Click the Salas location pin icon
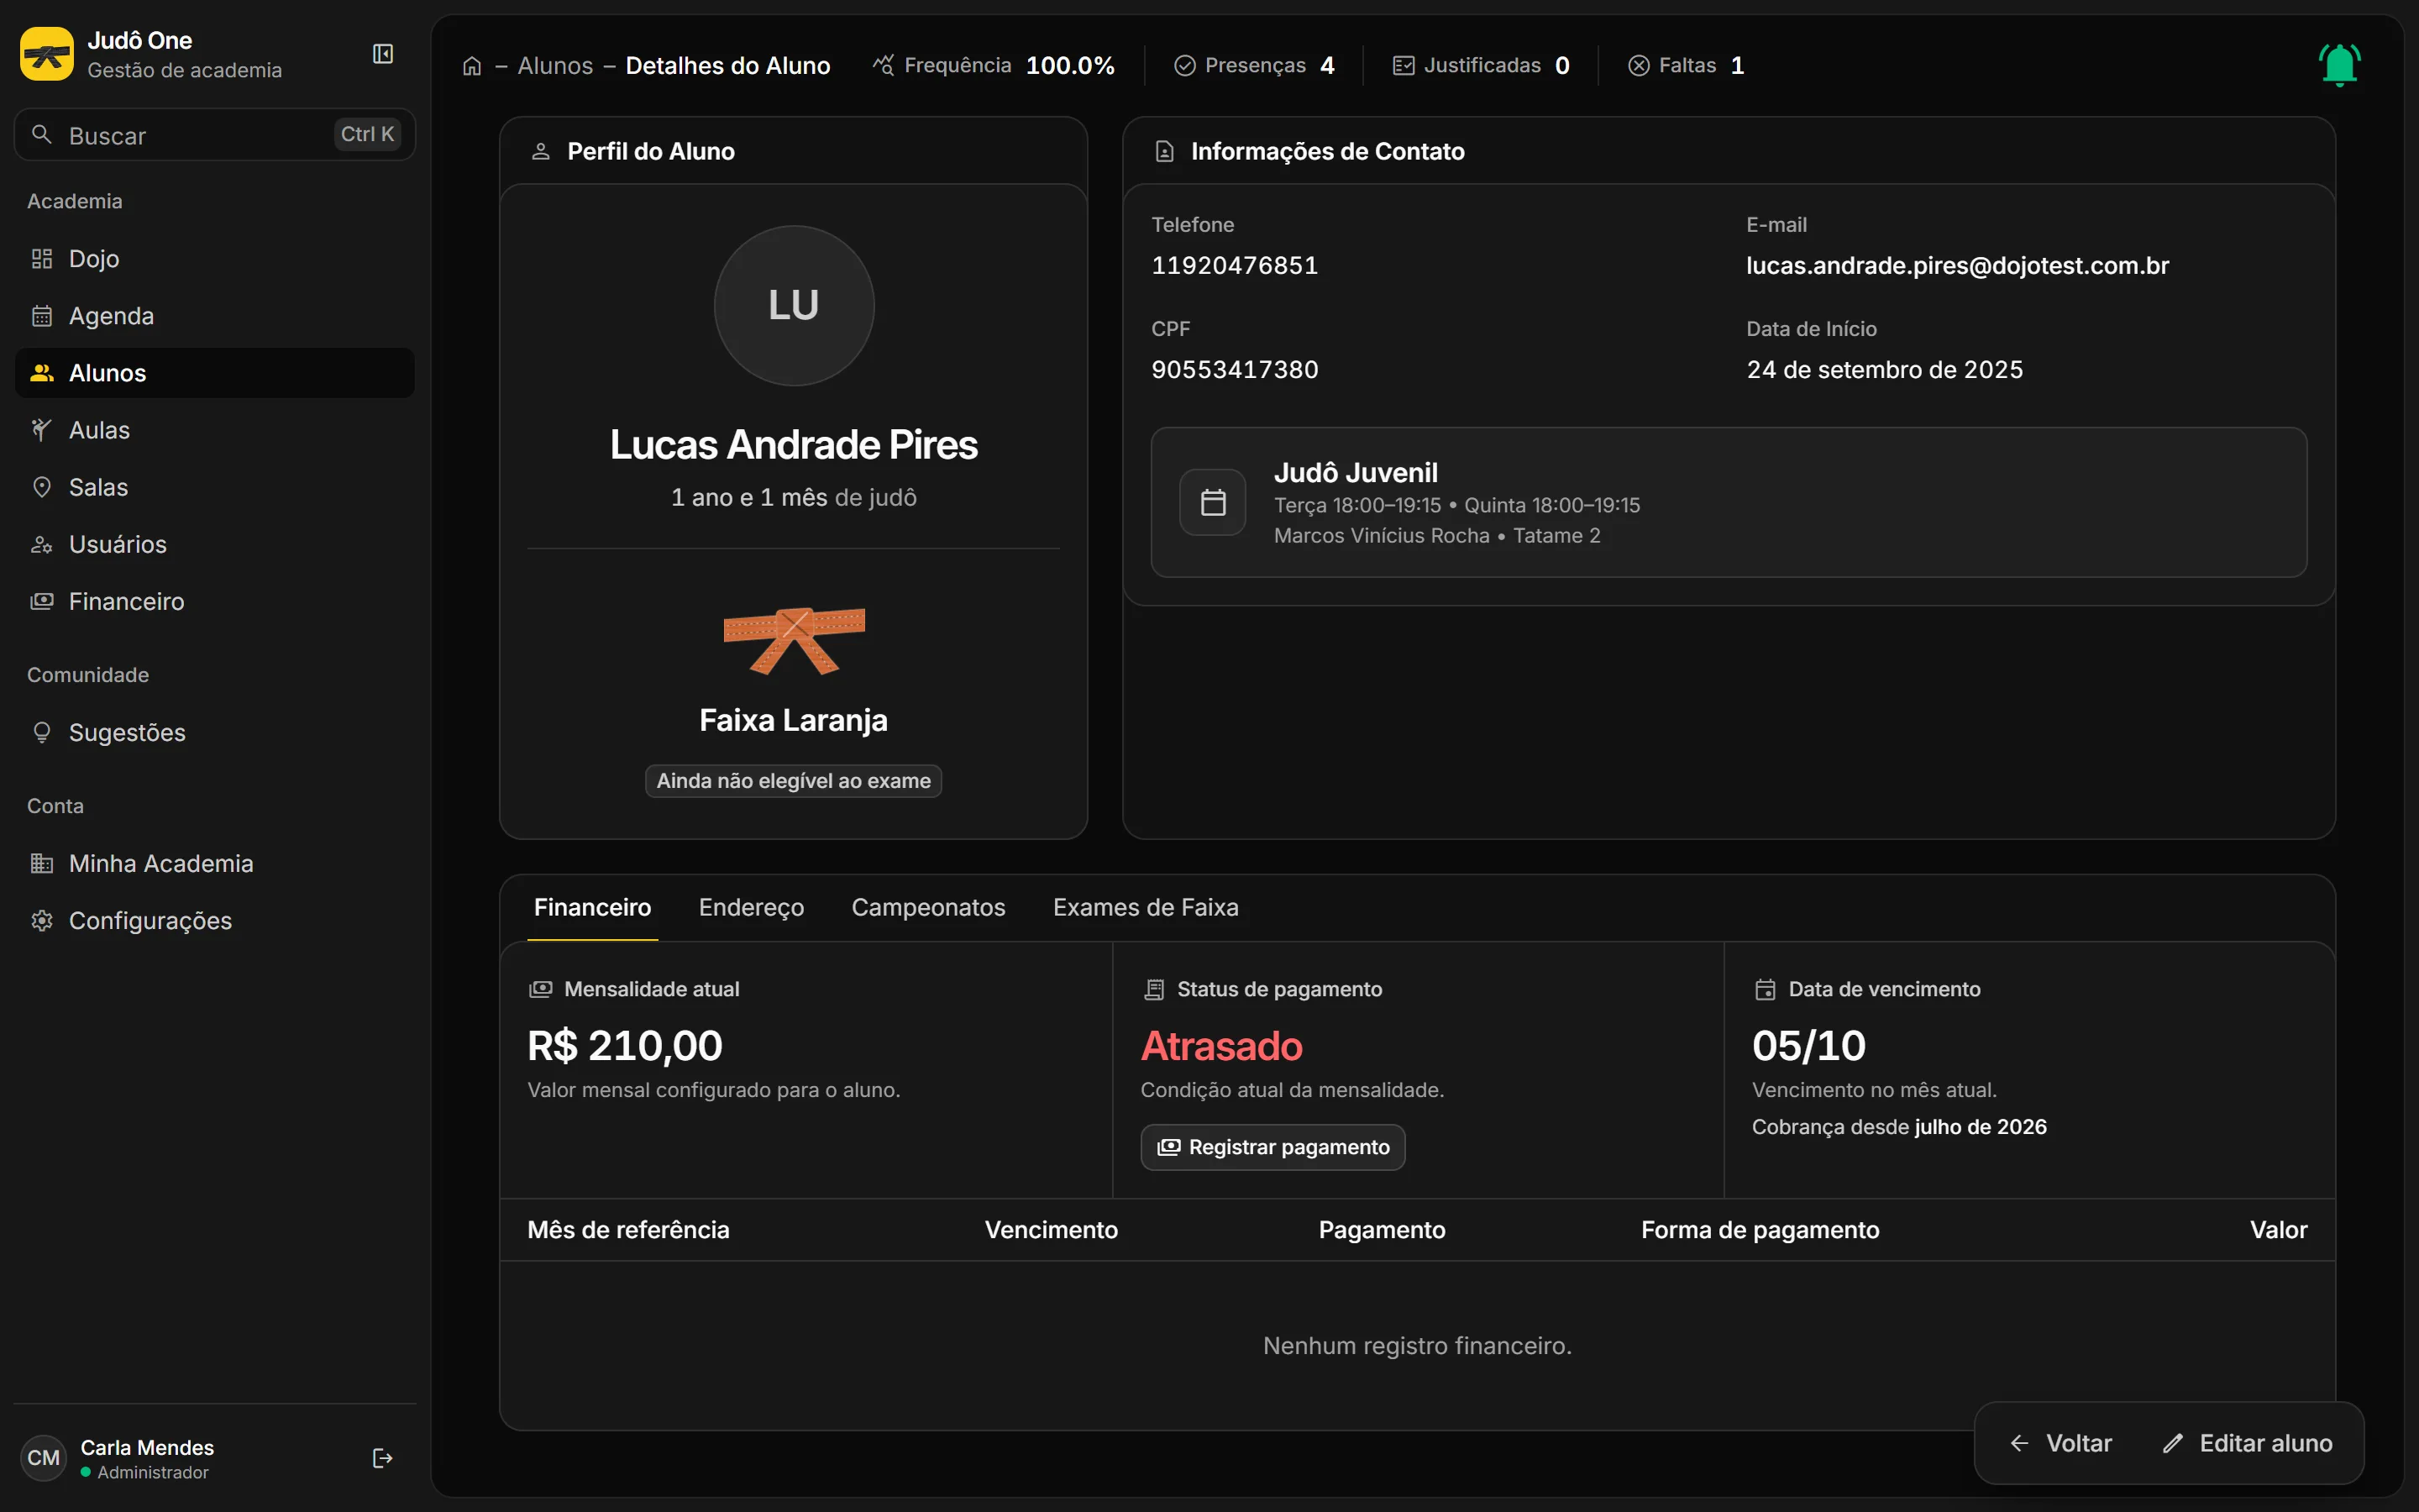 [x=42, y=487]
